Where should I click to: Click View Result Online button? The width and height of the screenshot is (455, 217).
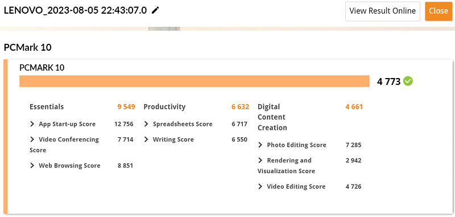coord(382,11)
